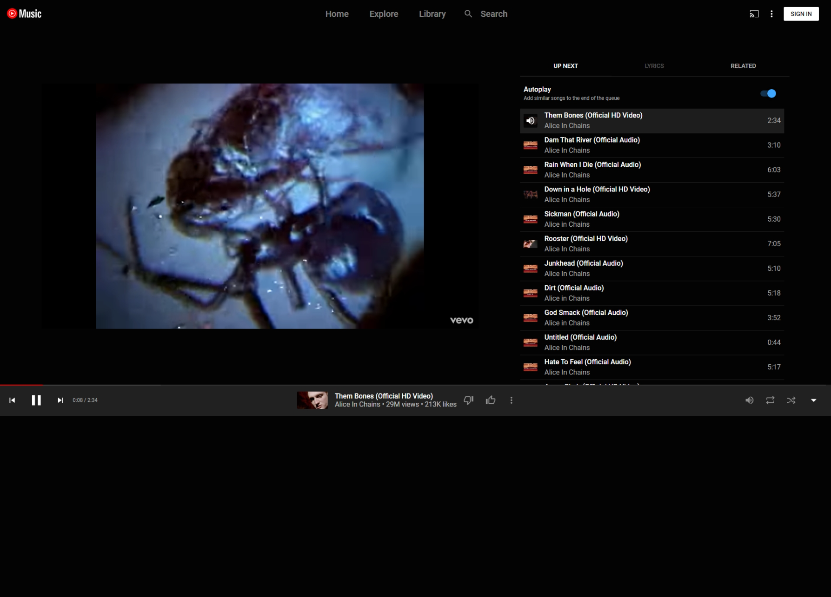This screenshot has width=831, height=597.
Task: Play God Smack (Official Audio)
Action: 652,318
